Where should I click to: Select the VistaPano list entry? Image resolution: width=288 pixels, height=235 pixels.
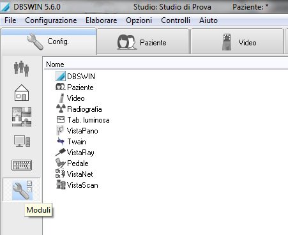[x=77, y=130]
